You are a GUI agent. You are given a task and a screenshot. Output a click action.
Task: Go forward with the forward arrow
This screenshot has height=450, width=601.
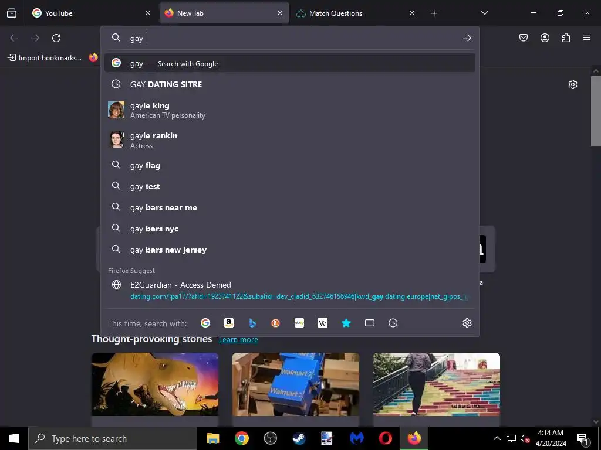pos(35,38)
